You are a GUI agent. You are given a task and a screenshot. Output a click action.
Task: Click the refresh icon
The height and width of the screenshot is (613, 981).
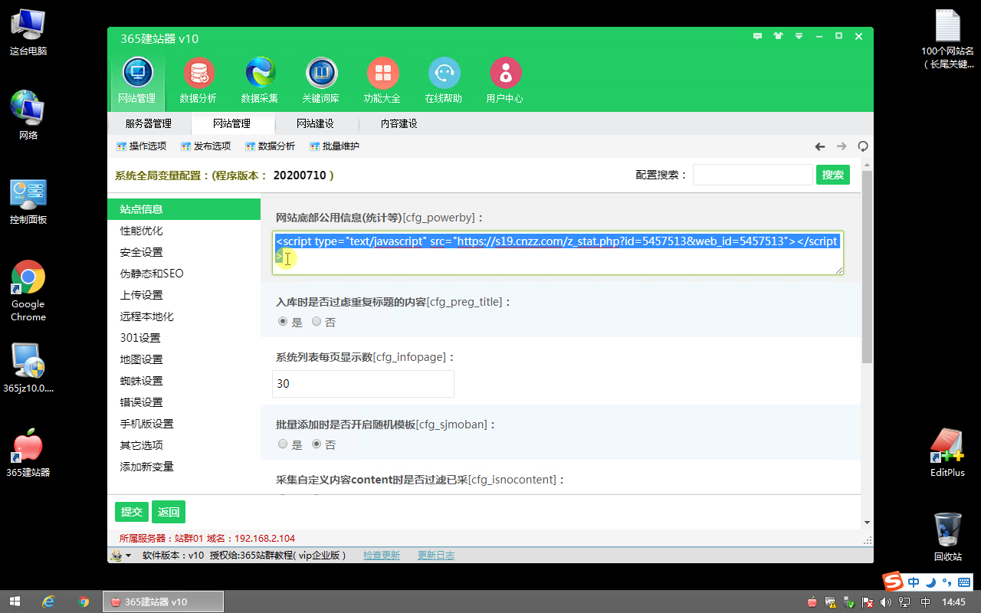tap(863, 146)
